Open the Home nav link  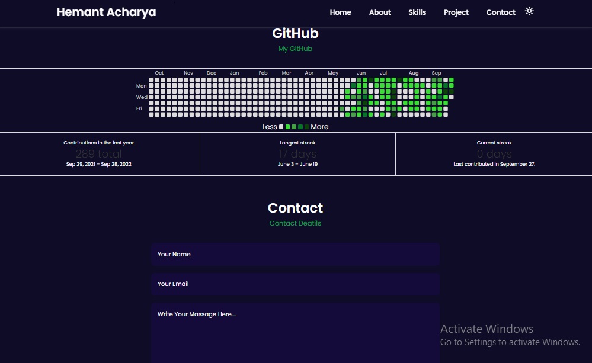pyautogui.click(x=341, y=12)
